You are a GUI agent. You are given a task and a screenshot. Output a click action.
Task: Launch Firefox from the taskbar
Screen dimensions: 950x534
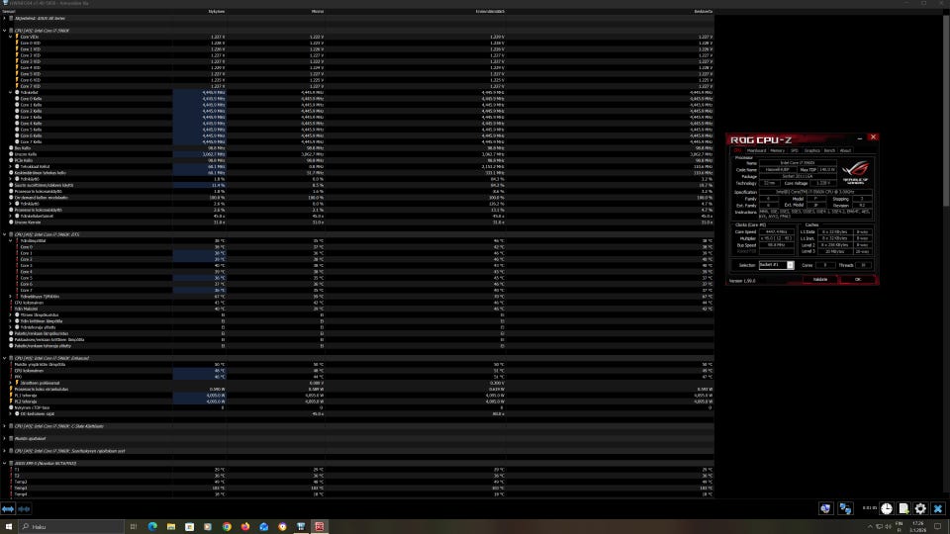pyautogui.click(x=245, y=527)
